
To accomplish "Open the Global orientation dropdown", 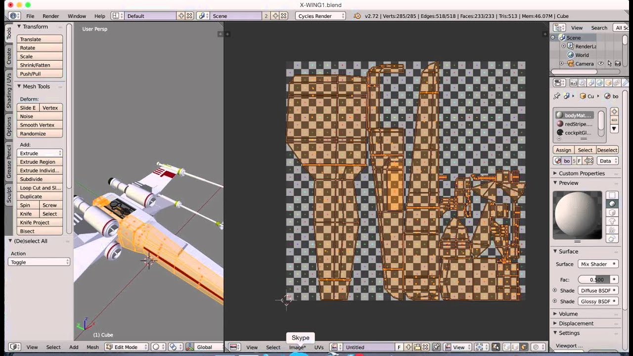I will point(204,347).
